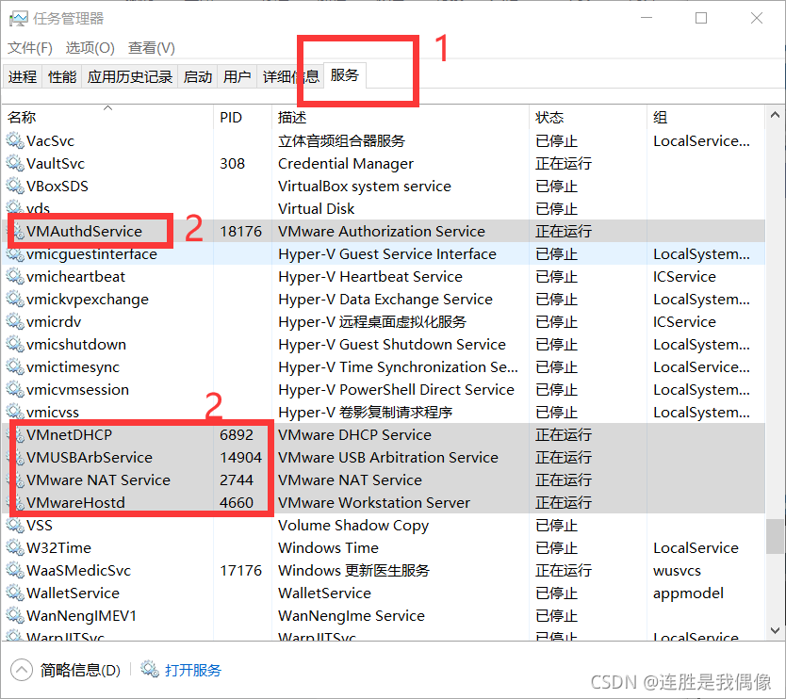Click the services gear icon next to 打开服务
Image resolution: width=786 pixels, height=699 pixels.
(x=150, y=670)
